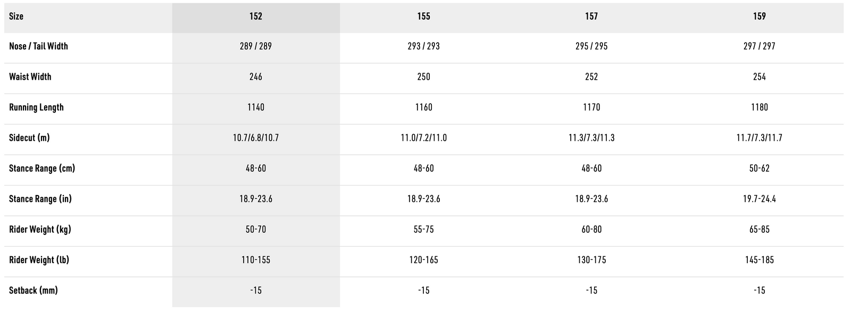Viewport: 851px width, 312px height.
Task: Click the Nose / Tail Width row label
Action: coord(38,46)
